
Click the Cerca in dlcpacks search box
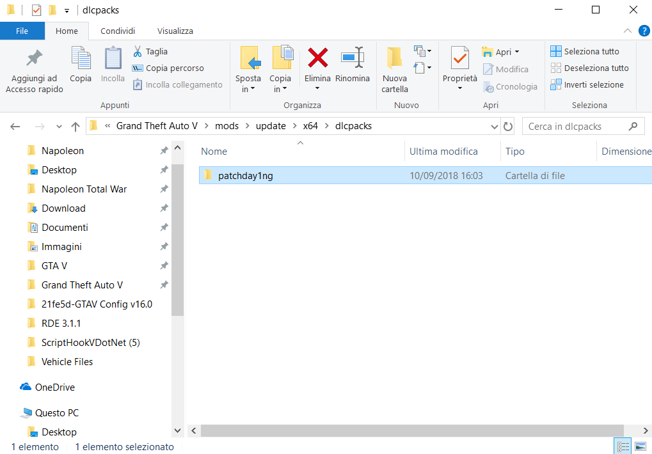click(583, 126)
